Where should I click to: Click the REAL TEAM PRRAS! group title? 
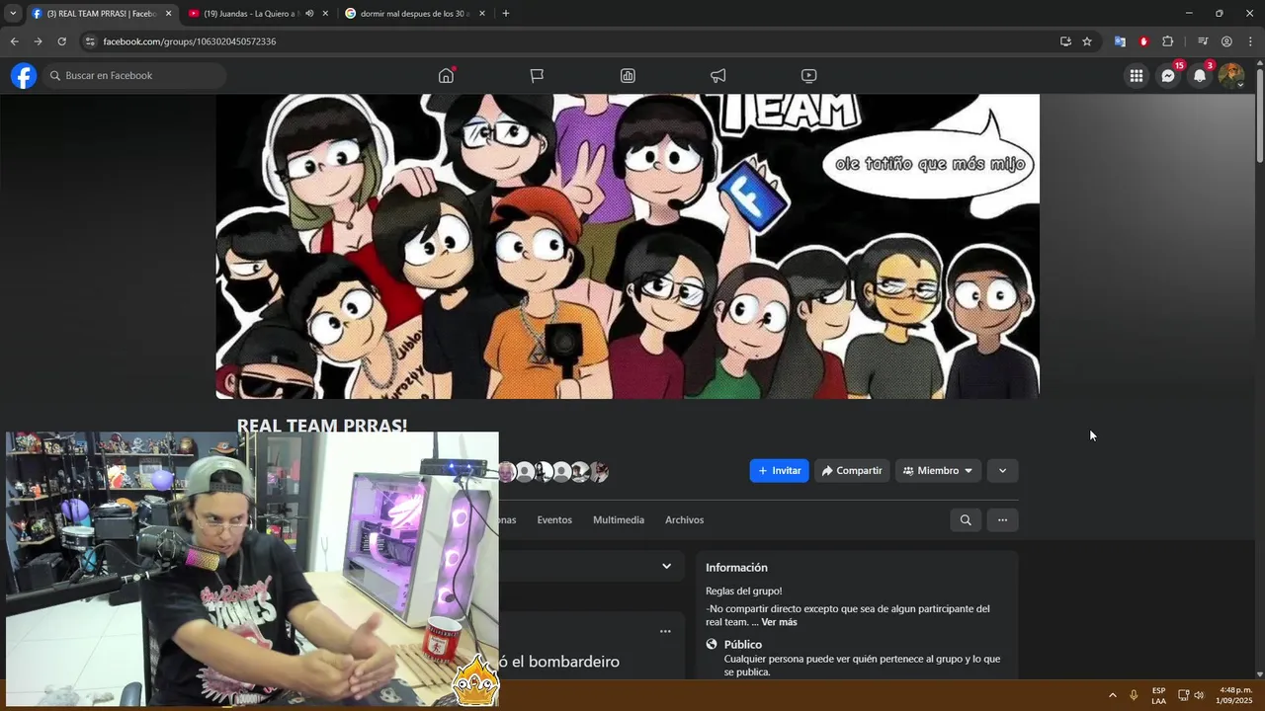pos(322,426)
